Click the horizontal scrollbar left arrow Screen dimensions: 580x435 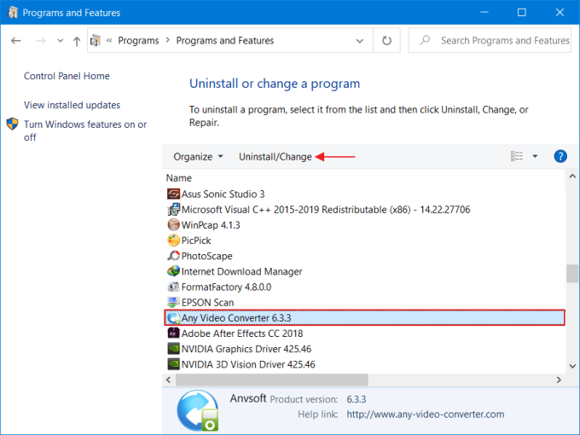point(169,380)
